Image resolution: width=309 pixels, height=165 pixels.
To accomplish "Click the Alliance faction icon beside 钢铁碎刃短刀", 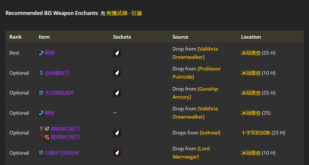I will (41, 129).
